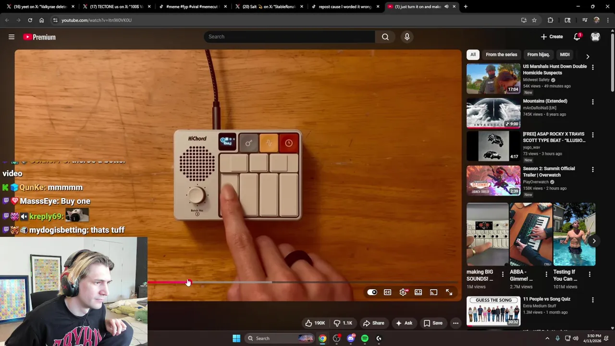Click the Ask button
This screenshot has width=615, height=346.
click(404, 323)
